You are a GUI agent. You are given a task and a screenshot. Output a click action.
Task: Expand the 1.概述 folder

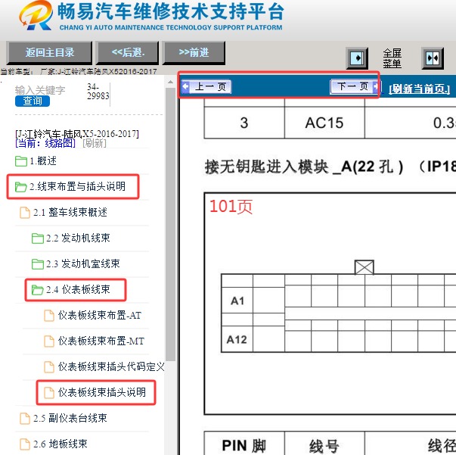coord(43,160)
